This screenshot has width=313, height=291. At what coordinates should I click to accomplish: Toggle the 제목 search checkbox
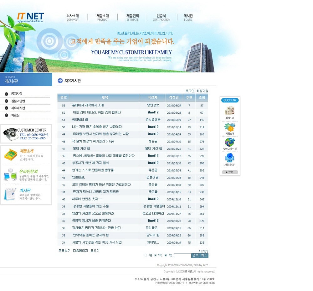click(156, 255)
